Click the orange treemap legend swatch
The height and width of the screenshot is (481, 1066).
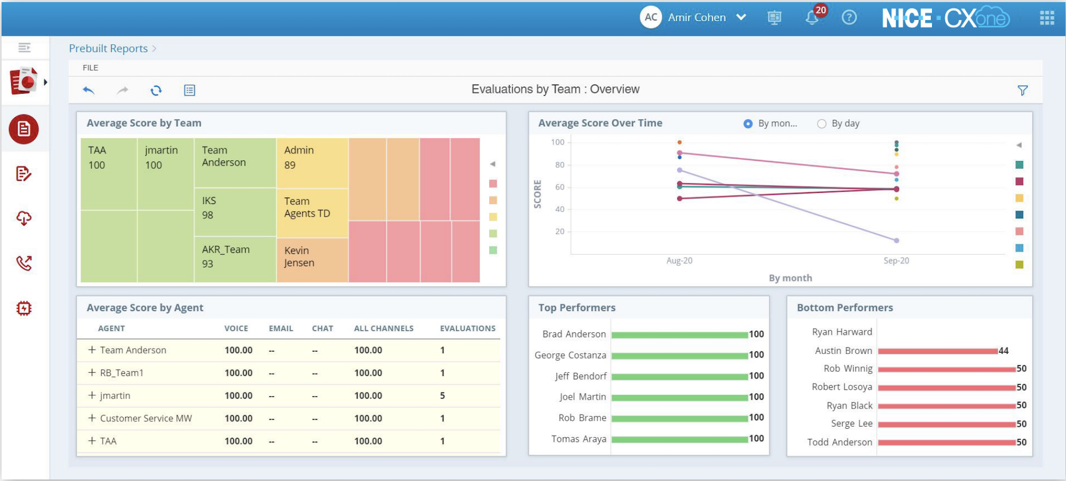(493, 200)
